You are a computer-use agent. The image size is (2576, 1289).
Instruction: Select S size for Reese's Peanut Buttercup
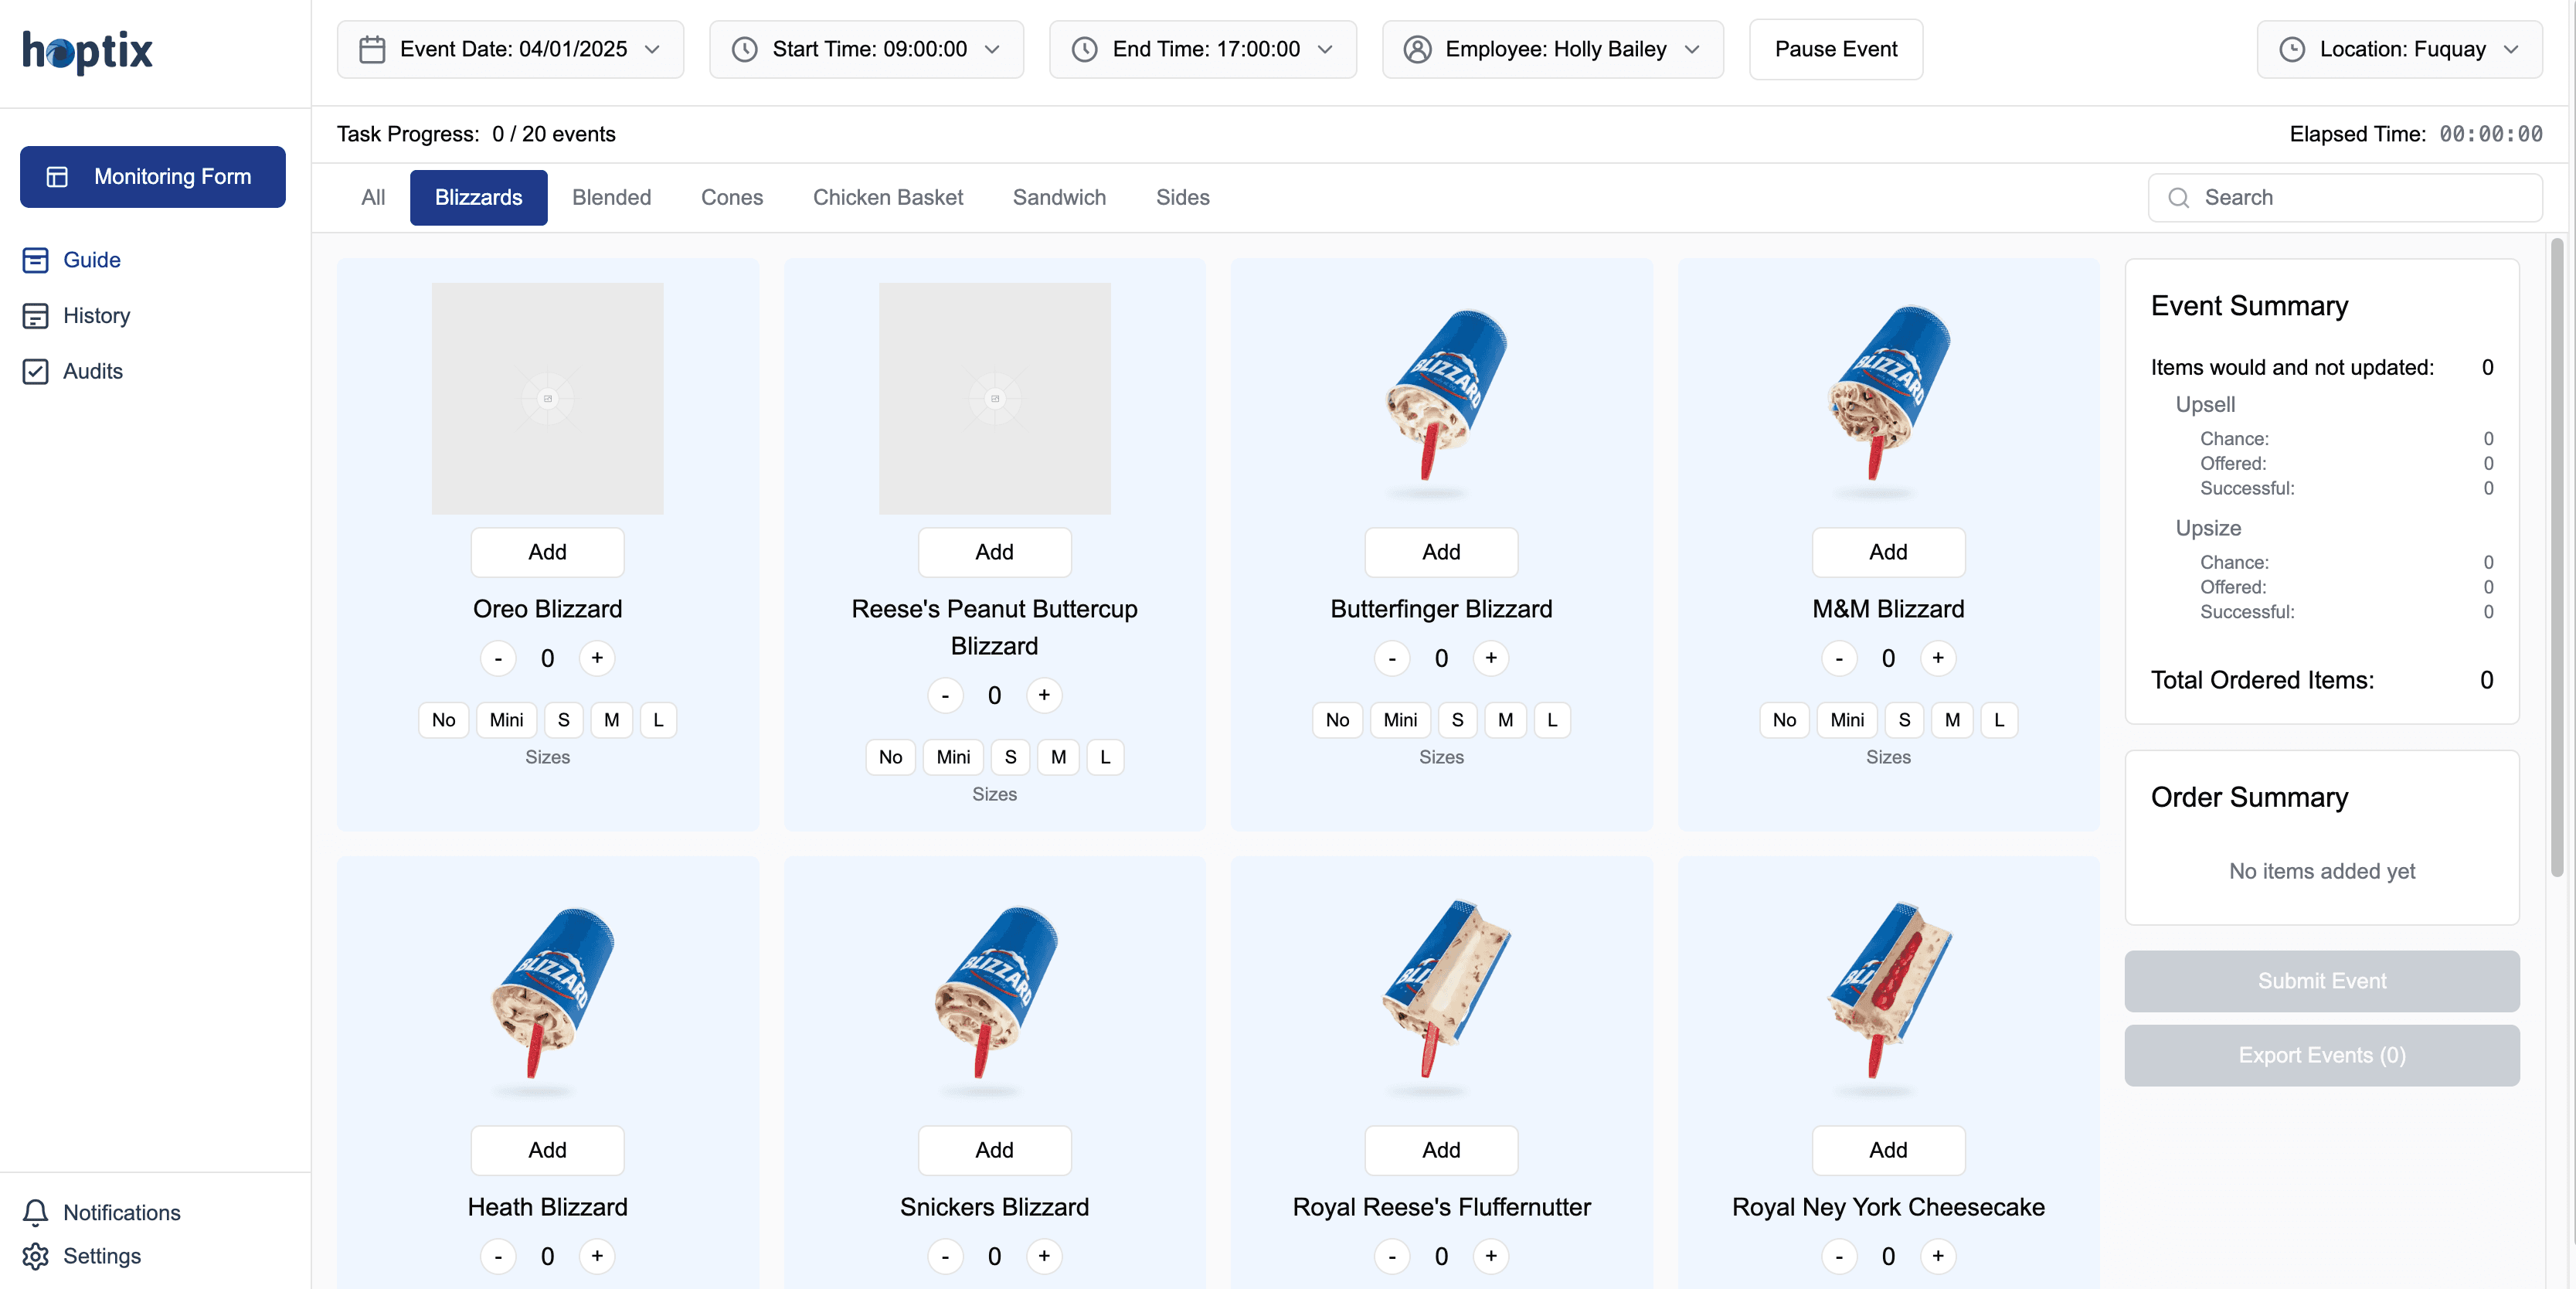point(1010,757)
